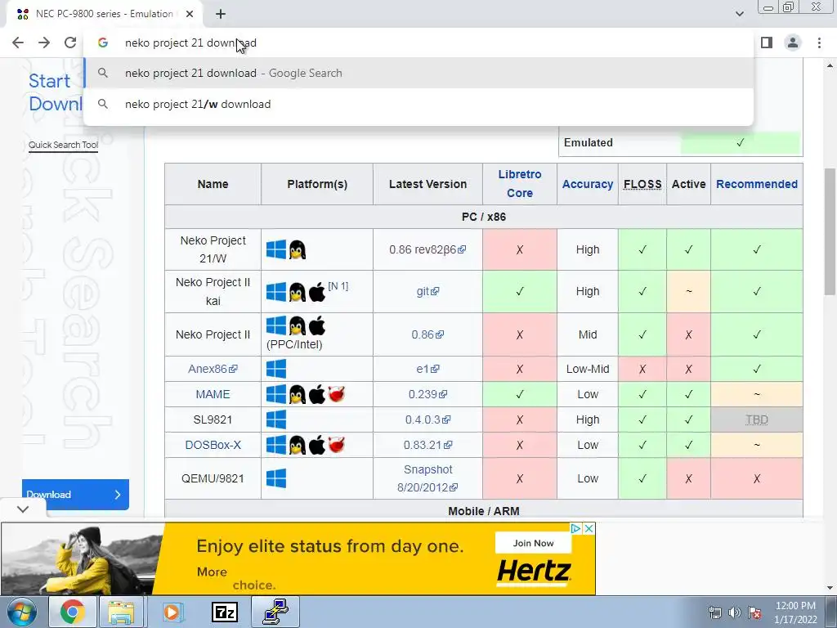This screenshot has width=837, height=628.
Task: Go back to the previous page
Action: coord(18,43)
